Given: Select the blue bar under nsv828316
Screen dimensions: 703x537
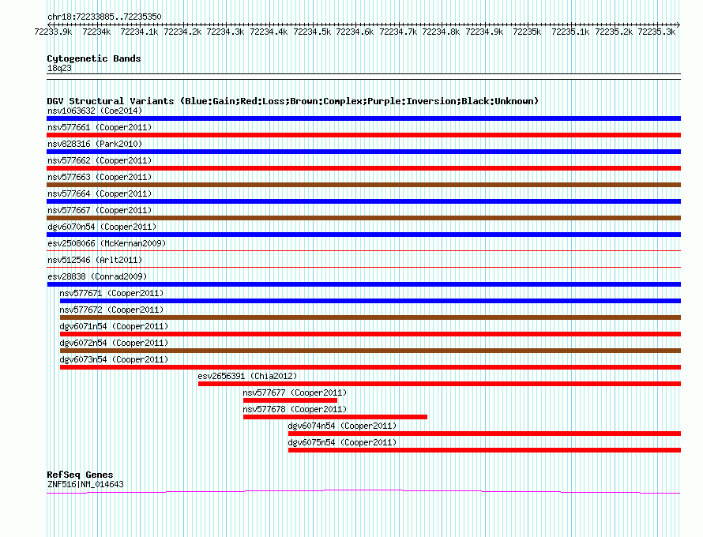Looking at the screenshot, I should pyautogui.click(x=363, y=152).
